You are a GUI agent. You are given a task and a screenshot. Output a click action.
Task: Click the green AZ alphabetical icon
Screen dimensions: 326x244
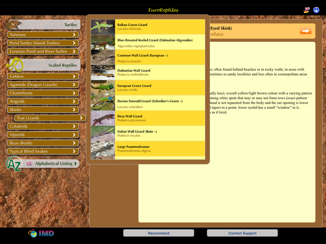[14, 164]
